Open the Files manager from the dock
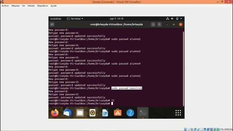The image size is (233, 131). tap(80, 113)
